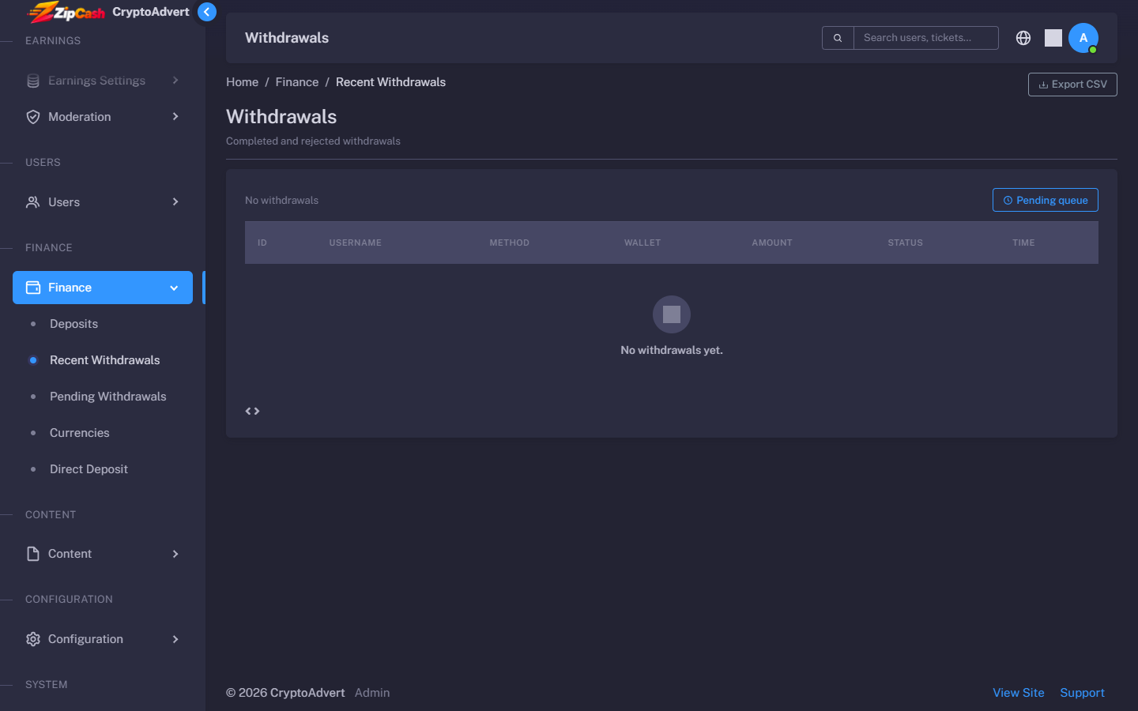
Task: Click the empty state withdrawals icon
Action: click(672, 314)
